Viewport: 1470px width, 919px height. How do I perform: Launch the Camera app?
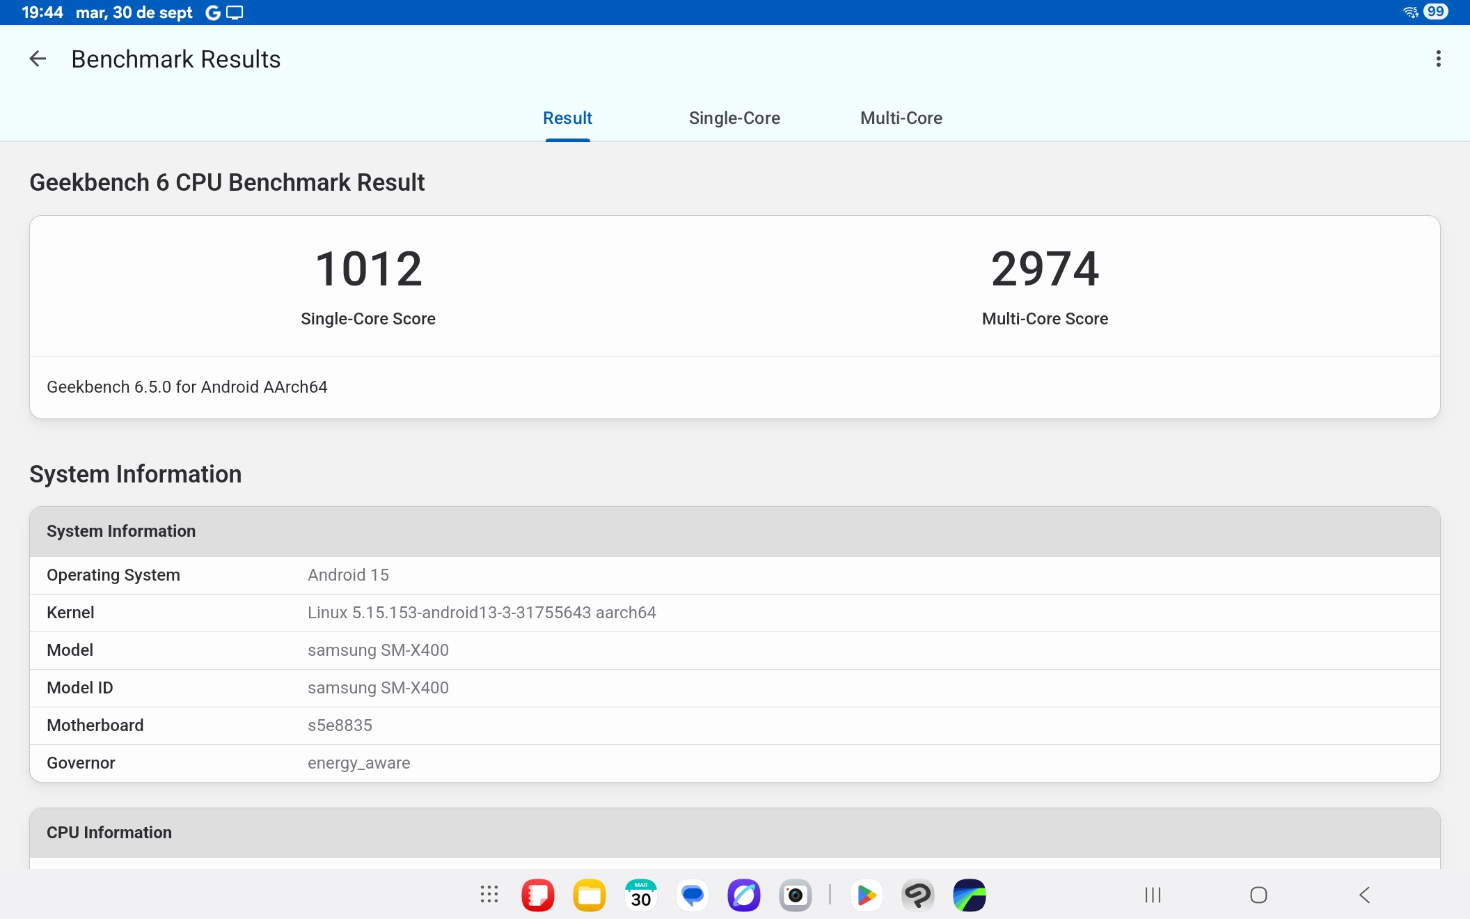[x=796, y=895]
